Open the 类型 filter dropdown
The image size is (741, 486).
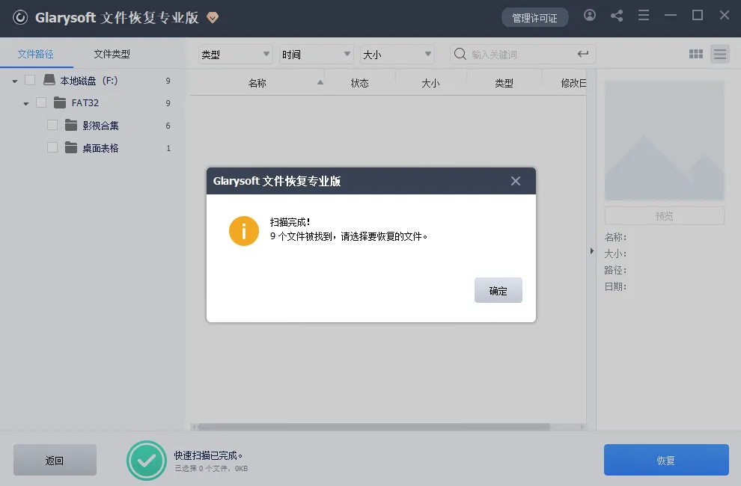[235, 55]
